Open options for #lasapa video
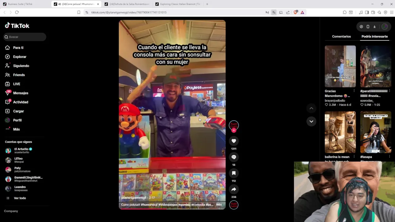The height and width of the screenshot is (222, 395). pos(389,157)
